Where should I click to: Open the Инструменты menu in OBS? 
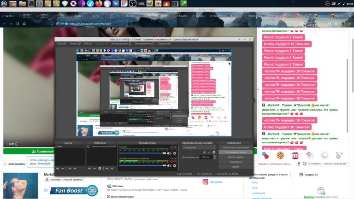click(x=143, y=44)
